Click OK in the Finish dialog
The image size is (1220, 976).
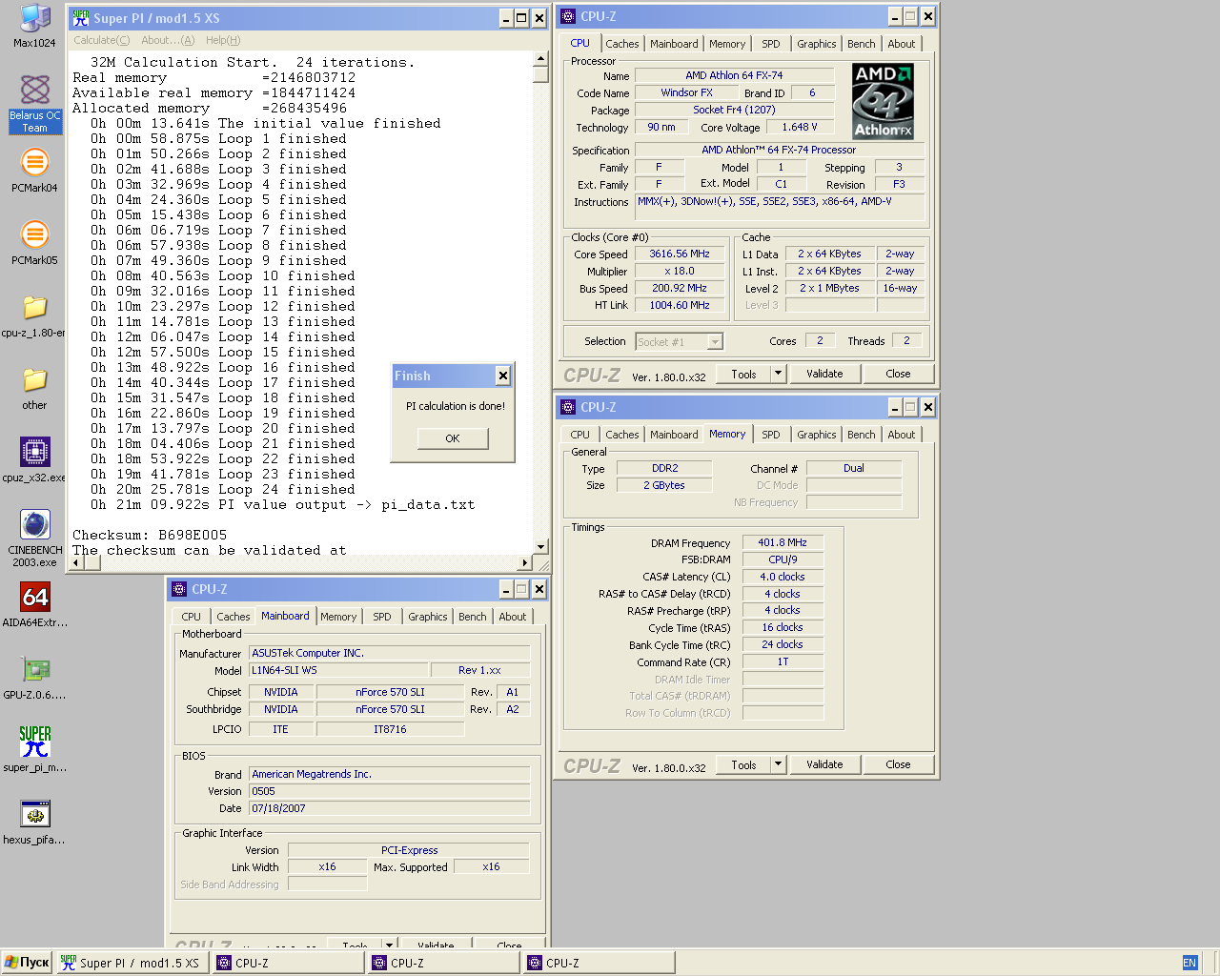[x=453, y=438]
